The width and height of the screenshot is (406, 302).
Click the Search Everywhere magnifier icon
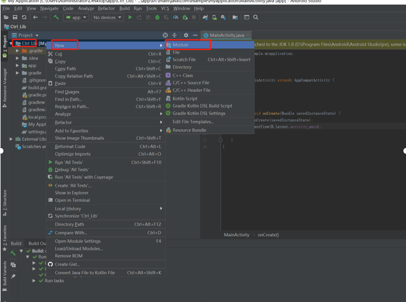(x=256, y=17)
